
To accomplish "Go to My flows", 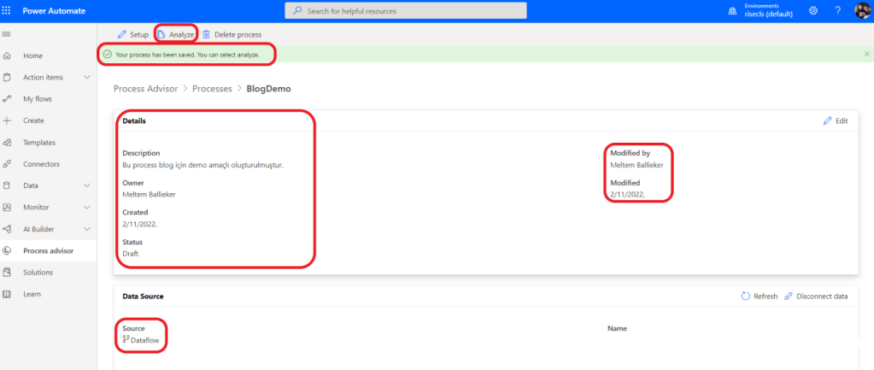I will click(x=37, y=99).
